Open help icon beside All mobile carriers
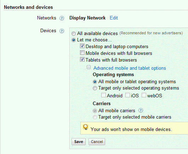 [x=141, y=110]
